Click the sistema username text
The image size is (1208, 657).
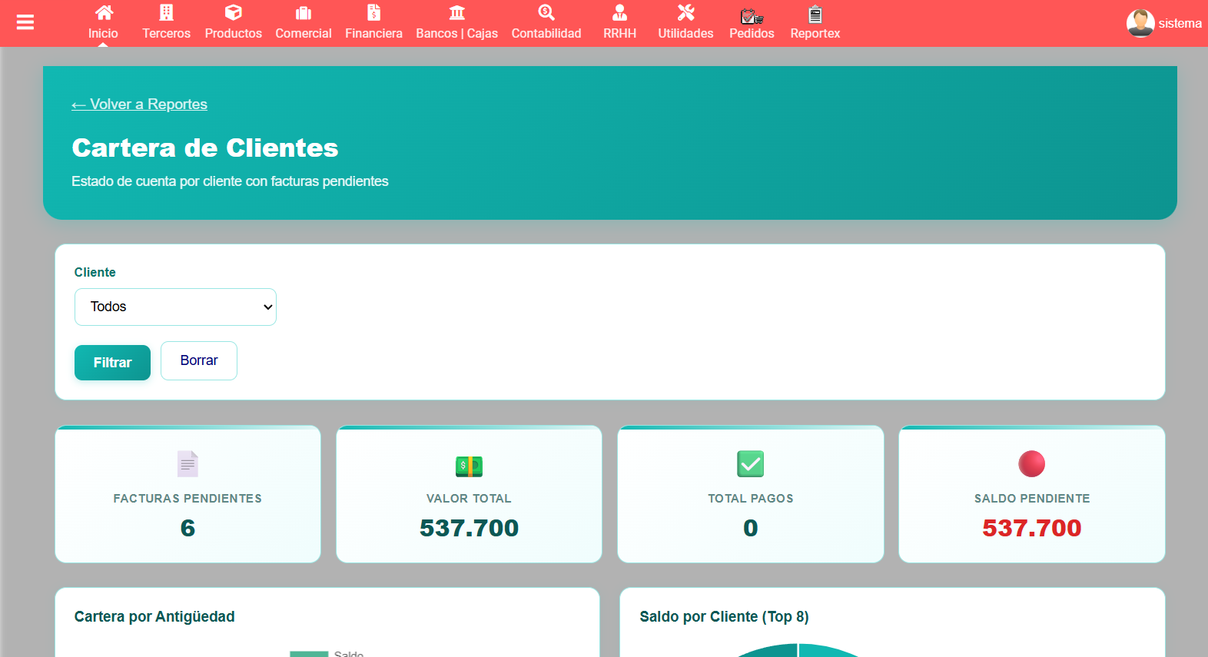[x=1180, y=23]
